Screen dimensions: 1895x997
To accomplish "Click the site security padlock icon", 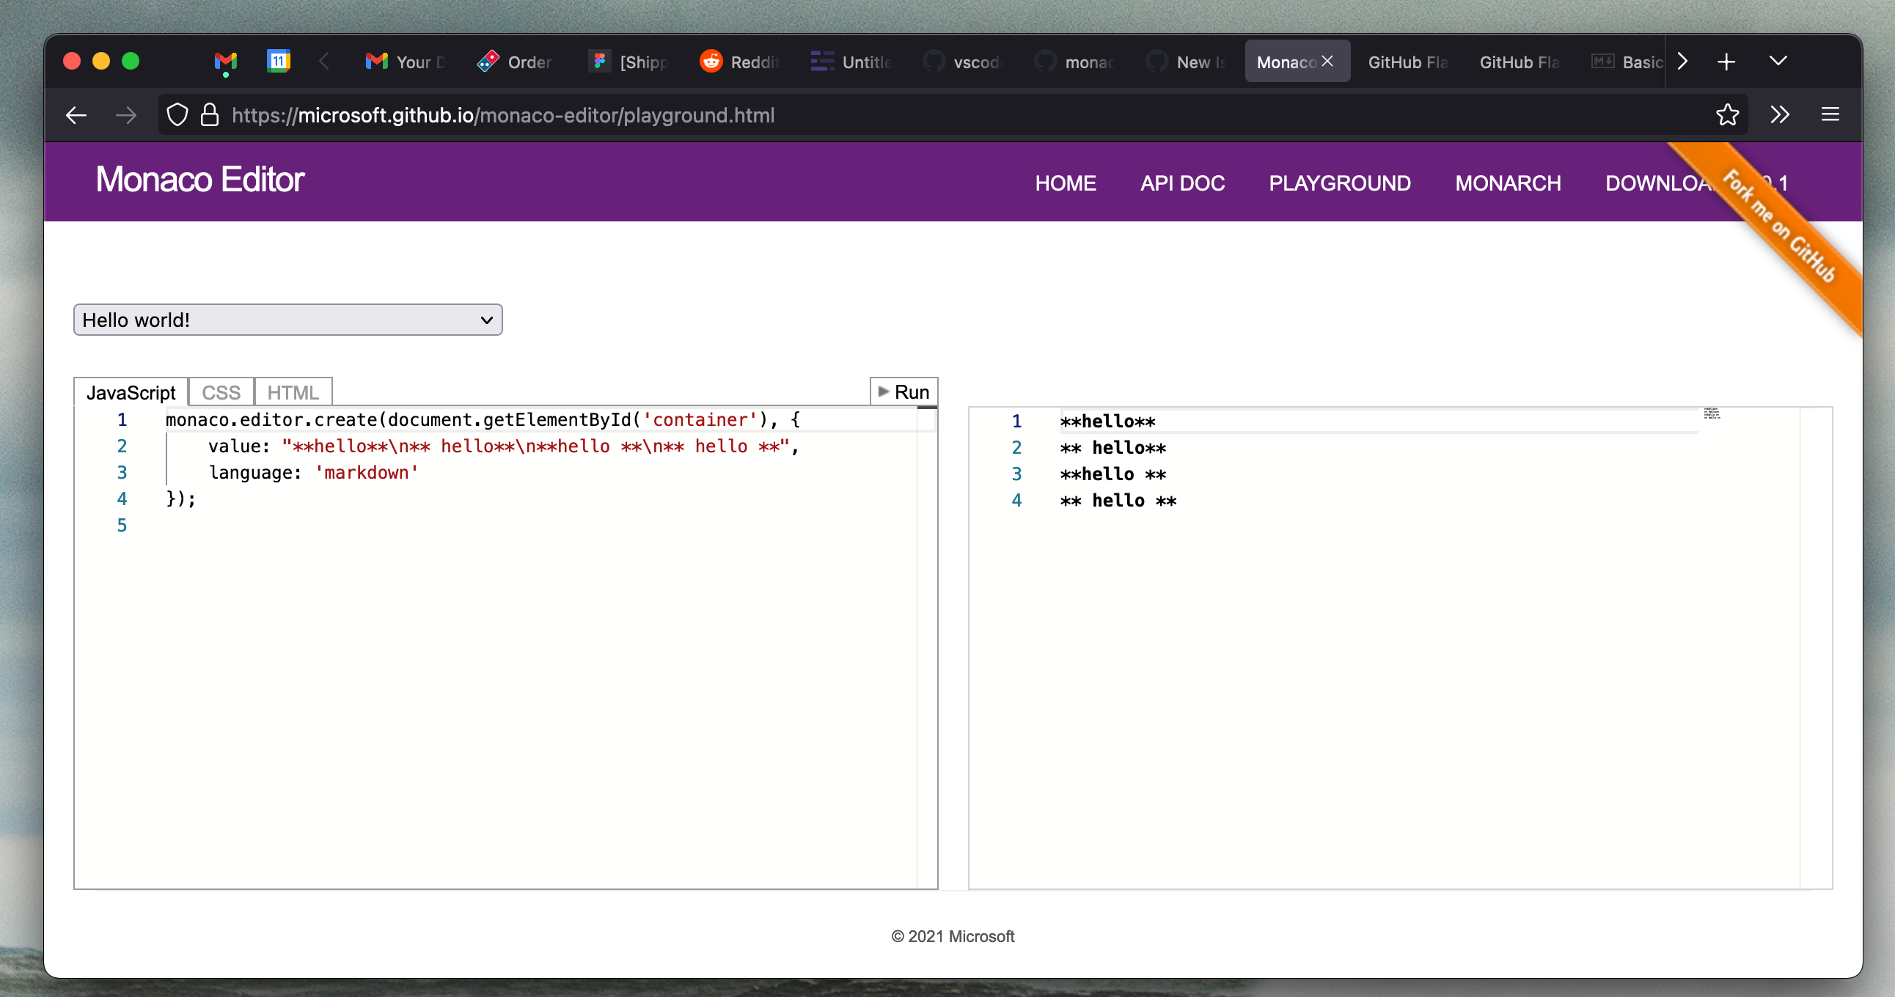I will click(210, 114).
